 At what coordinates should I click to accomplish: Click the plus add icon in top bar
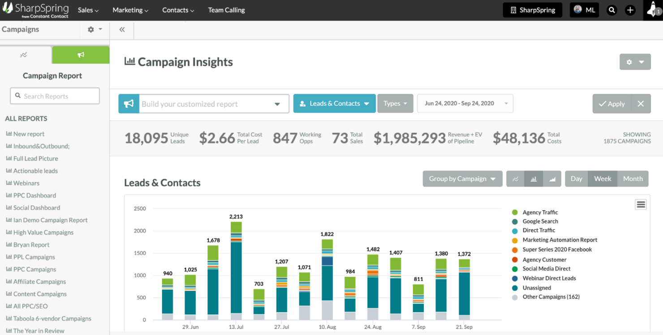(630, 10)
